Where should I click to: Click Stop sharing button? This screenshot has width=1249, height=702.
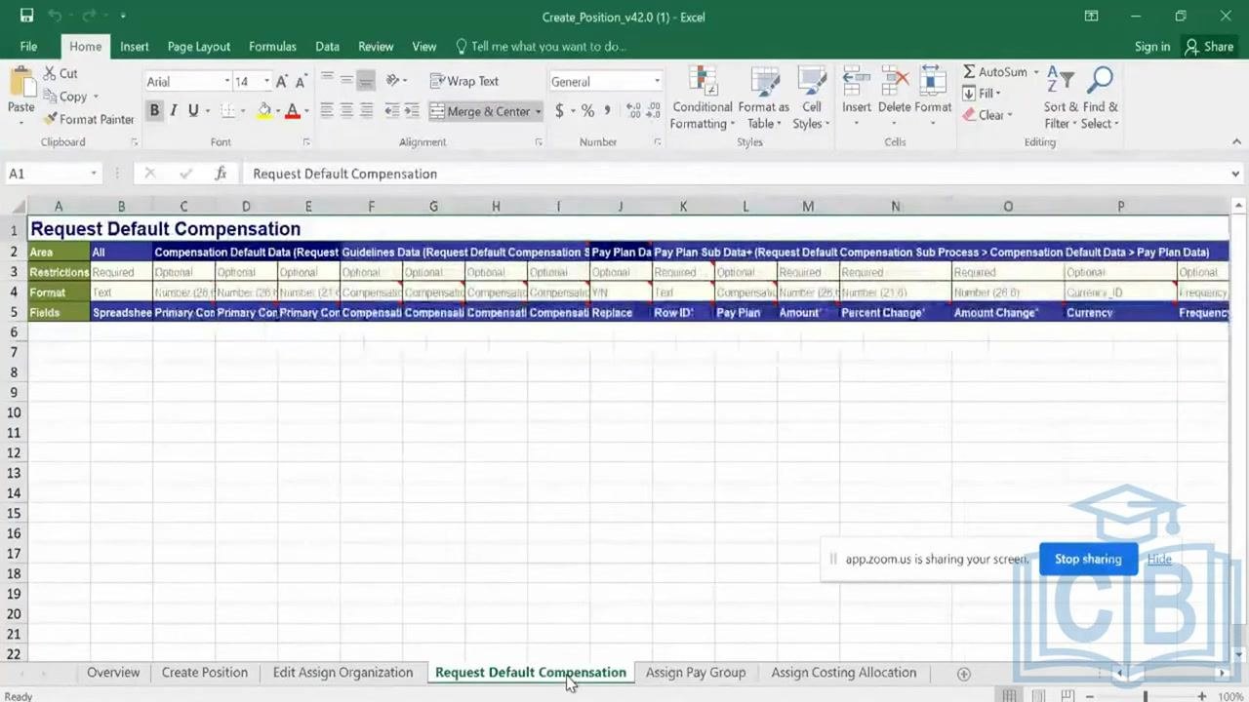pos(1088,559)
